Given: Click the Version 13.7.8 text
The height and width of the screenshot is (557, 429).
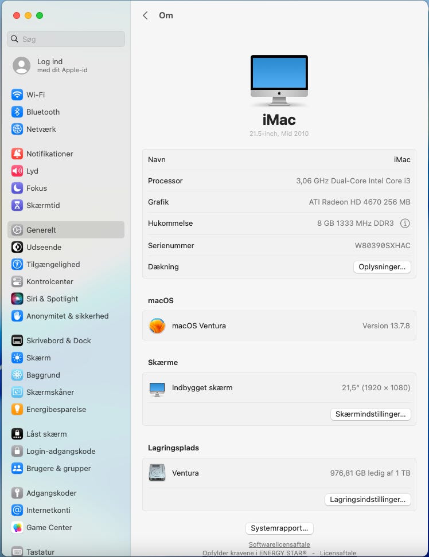Looking at the screenshot, I should (386, 325).
